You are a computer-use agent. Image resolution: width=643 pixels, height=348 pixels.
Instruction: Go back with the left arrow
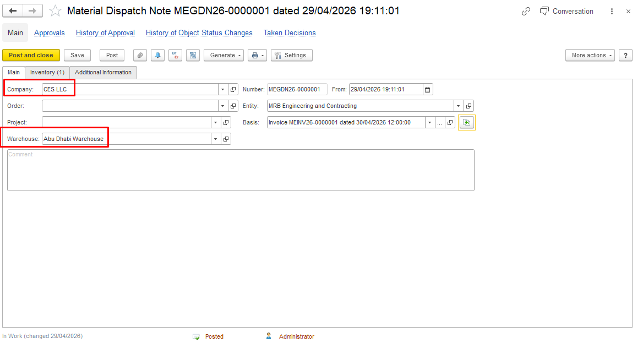click(x=13, y=11)
